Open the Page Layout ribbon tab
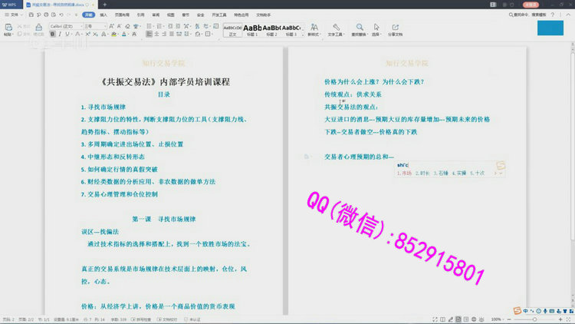Viewport: 575px width, 324px height. pos(122,14)
